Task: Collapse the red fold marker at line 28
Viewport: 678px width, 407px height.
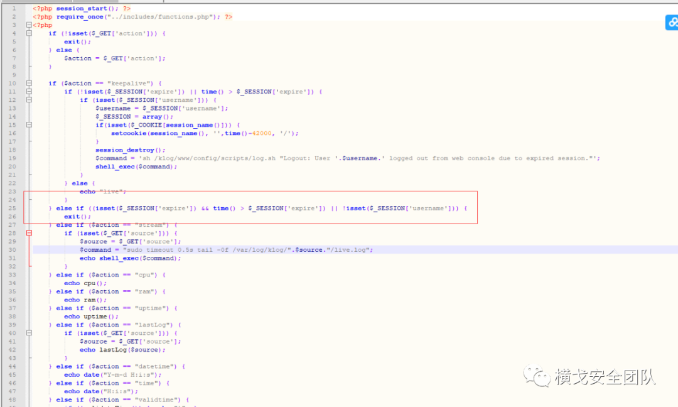Action: pos(29,232)
